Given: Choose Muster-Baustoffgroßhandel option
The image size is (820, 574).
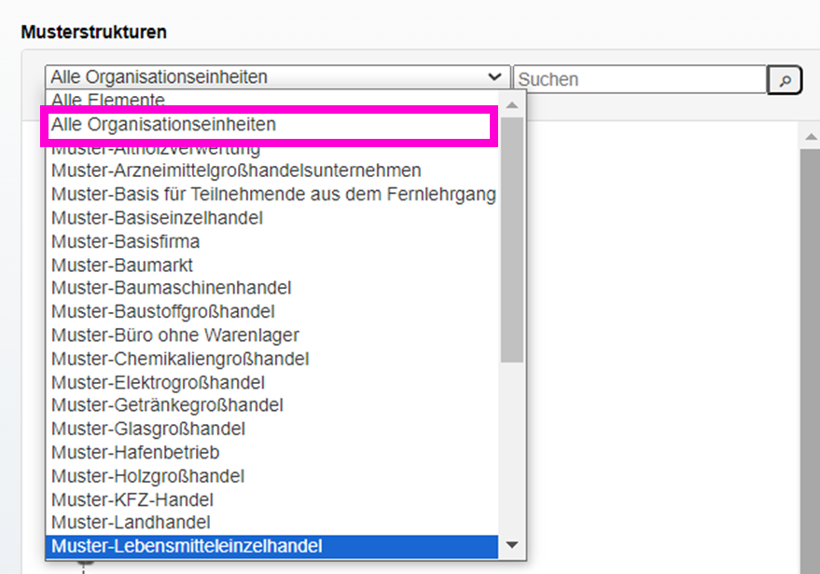Looking at the screenshot, I should coord(162,311).
